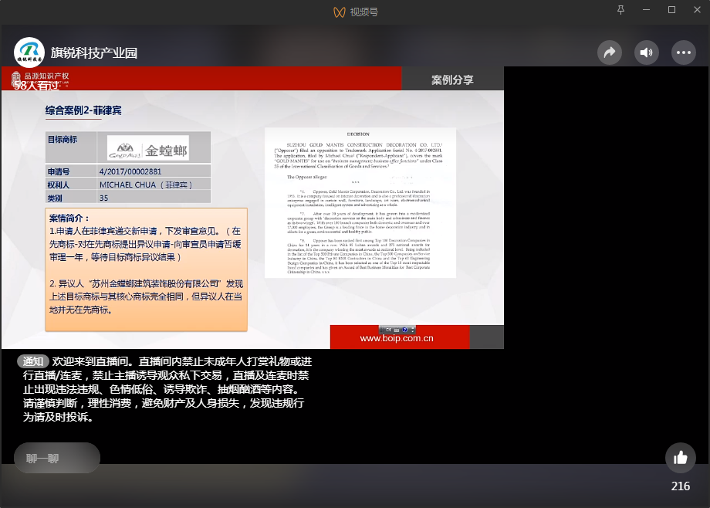Click class value 35 in the table
Viewport: 710px width, 508px height.
(x=103, y=198)
